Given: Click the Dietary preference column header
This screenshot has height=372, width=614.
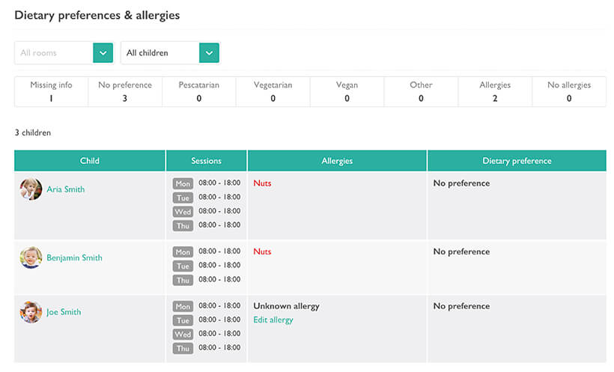Looking at the screenshot, I should tap(517, 161).
